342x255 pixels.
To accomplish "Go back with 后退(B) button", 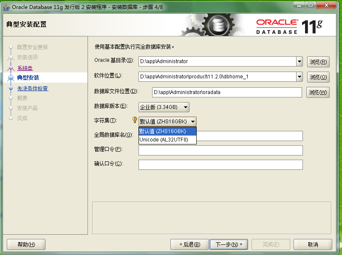I will pyautogui.click(x=190, y=244).
